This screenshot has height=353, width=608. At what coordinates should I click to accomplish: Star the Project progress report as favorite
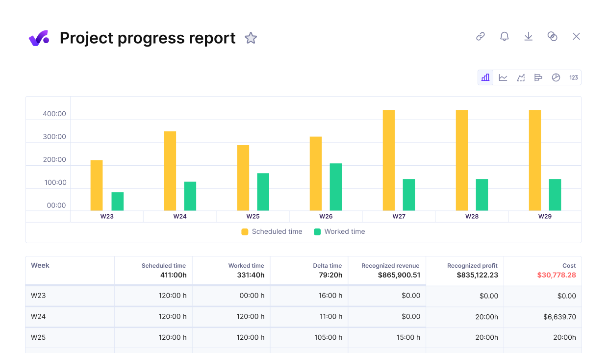[x=251, y=38]
